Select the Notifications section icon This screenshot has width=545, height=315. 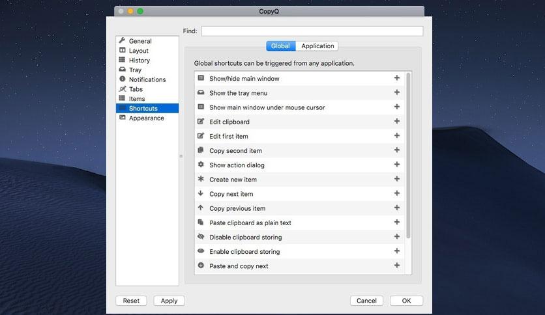(122, 79)
